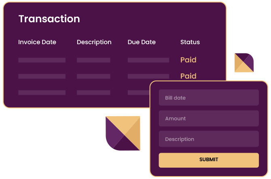Click the small gold and purple geometric icon

tap(244, 63)
